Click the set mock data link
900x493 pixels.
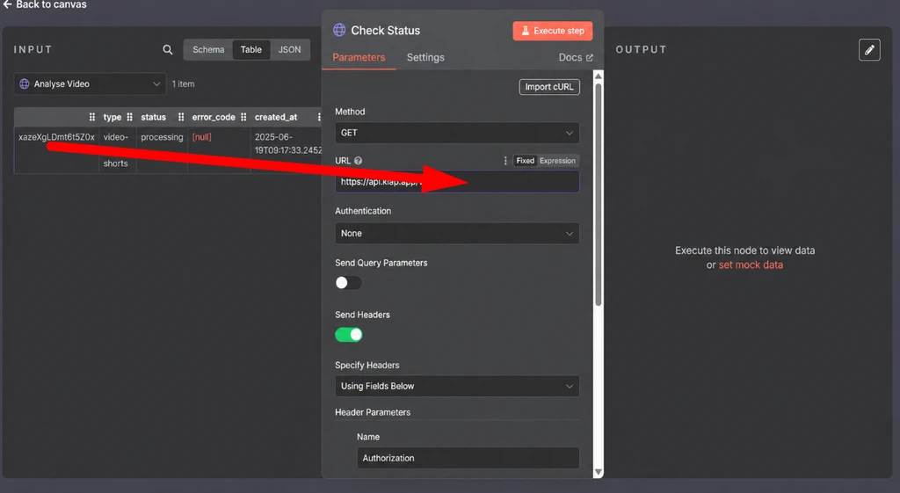[751, 265]
